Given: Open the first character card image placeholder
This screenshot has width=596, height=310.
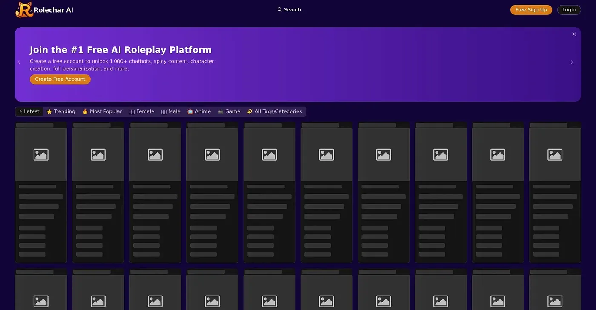Looking at the screenshot, I should click(x=41, y=155).
